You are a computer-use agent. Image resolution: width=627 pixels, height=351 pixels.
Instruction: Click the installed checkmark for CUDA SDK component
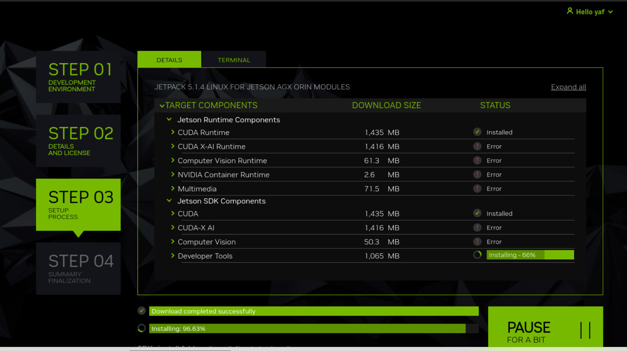pyautogui.click(x=477, y=213)
